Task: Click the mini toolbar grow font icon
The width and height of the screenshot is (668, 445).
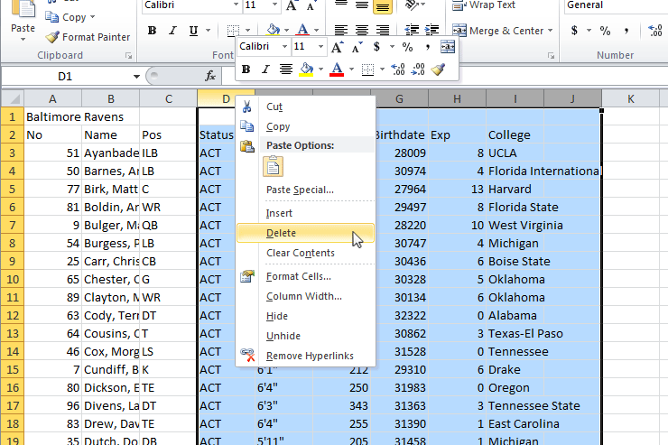Action: pyautogui.click(x=338, y=47)
